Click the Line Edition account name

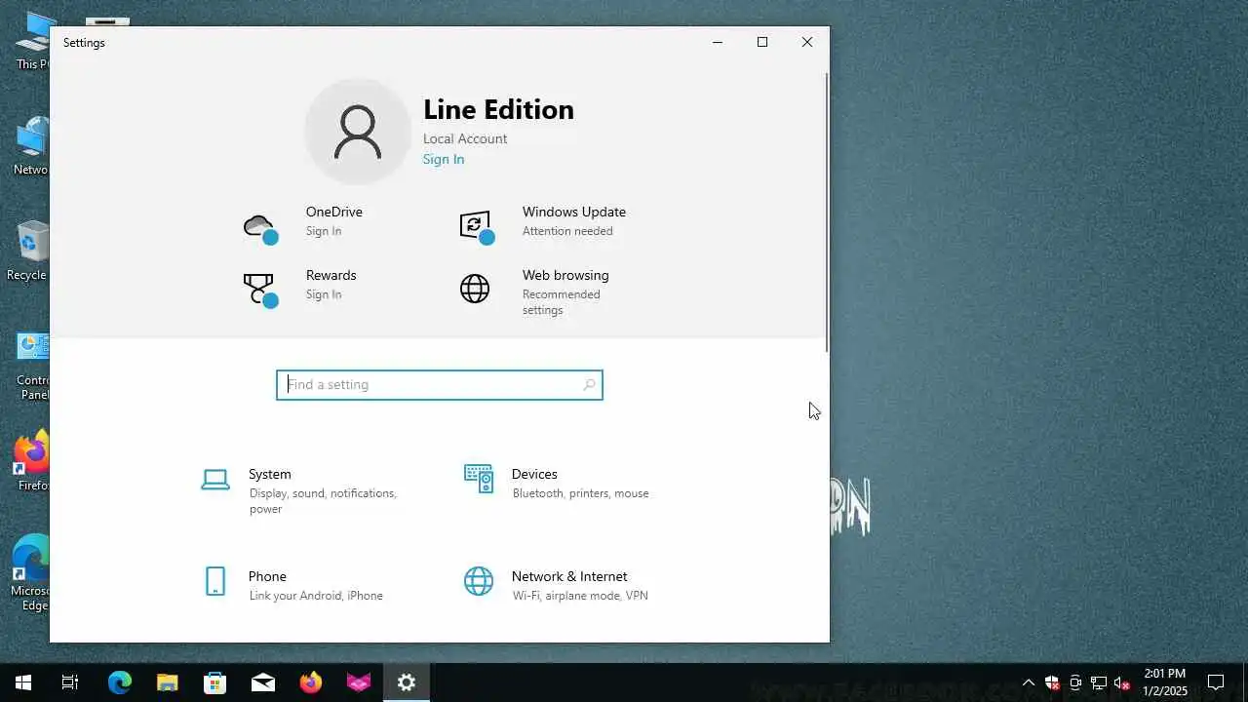(498, 109)
